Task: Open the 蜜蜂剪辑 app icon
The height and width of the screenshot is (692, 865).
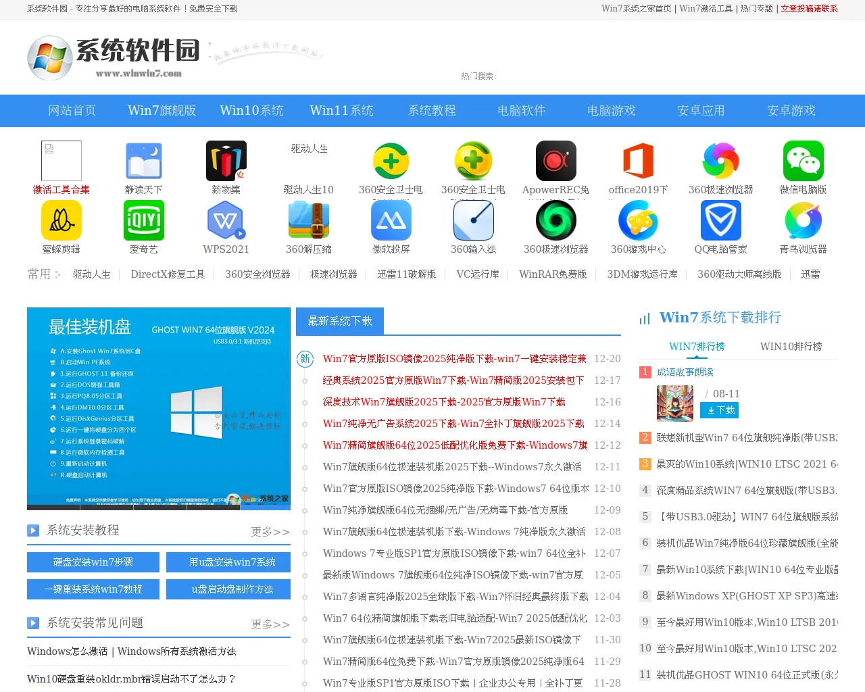Action: 61,220
